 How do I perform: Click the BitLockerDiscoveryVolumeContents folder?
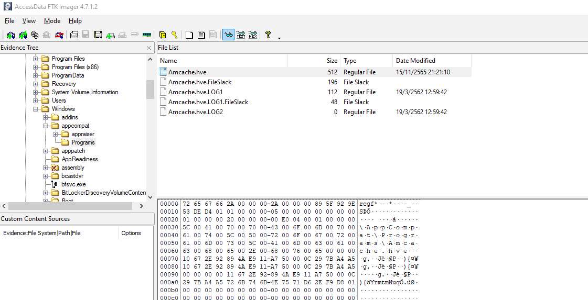pyautogui.click(x=103, y=193)
